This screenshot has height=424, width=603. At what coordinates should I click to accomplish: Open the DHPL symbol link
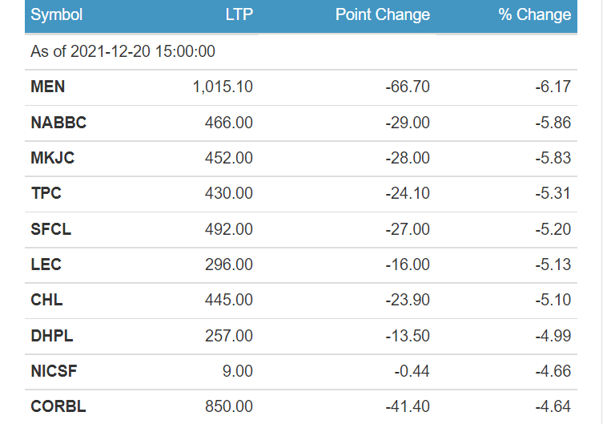tap(52, 336)
